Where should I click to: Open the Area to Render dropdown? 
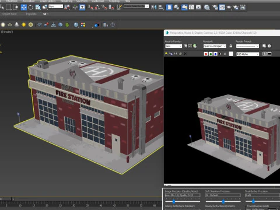pyautogui.click(x=173, y=46)
